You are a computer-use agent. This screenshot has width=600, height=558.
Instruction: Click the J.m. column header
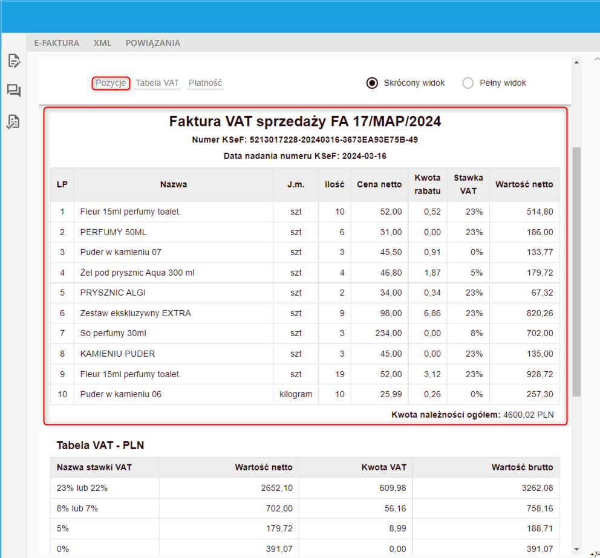(296, 184)
